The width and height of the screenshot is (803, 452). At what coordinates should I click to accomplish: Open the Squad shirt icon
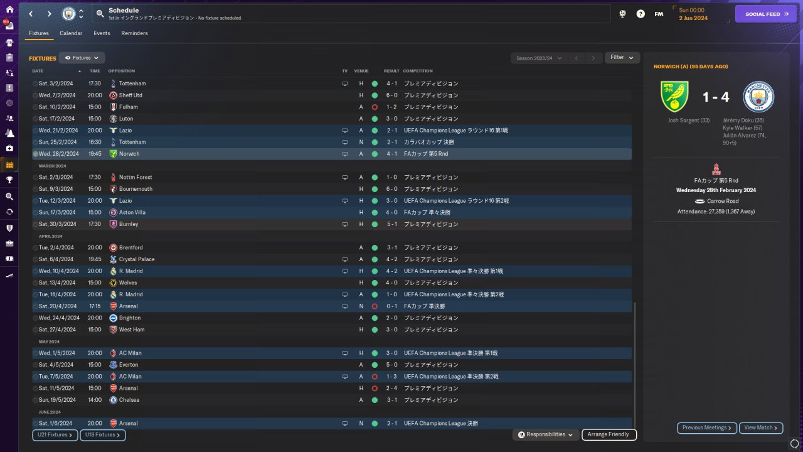pos(9,43)
